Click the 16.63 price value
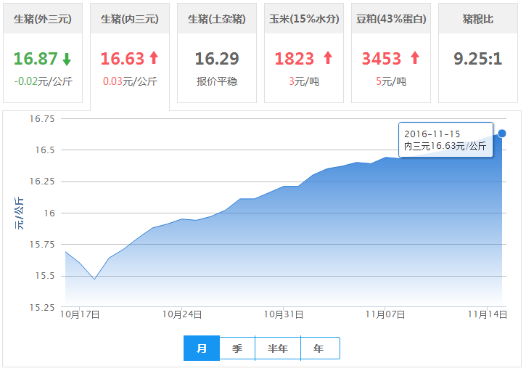The height and width of the screenshot is (371, 526). (123, 59)
